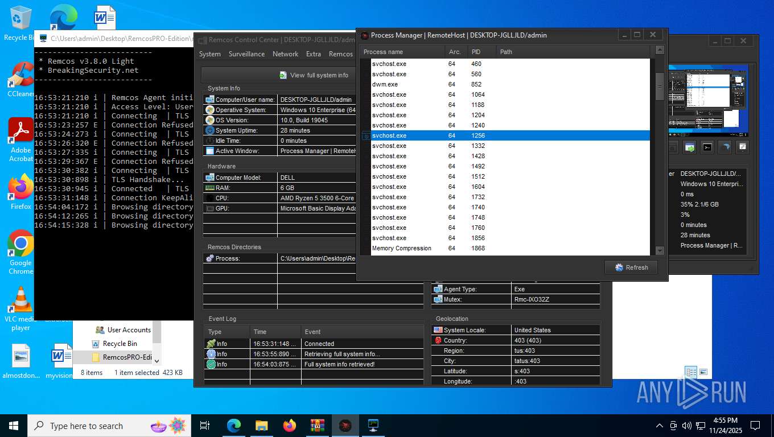Open the Microsoft Edge desktop shortcut

(63, 17)
